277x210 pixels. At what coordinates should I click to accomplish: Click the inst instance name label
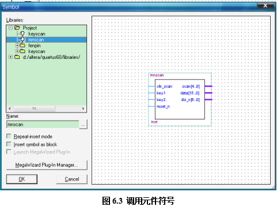click(154, 122)
